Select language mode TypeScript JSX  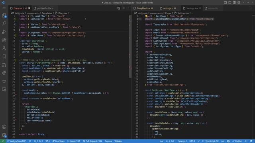210,141
